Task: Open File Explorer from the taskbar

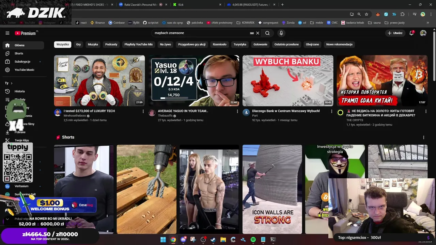Action: coord(223,240)
